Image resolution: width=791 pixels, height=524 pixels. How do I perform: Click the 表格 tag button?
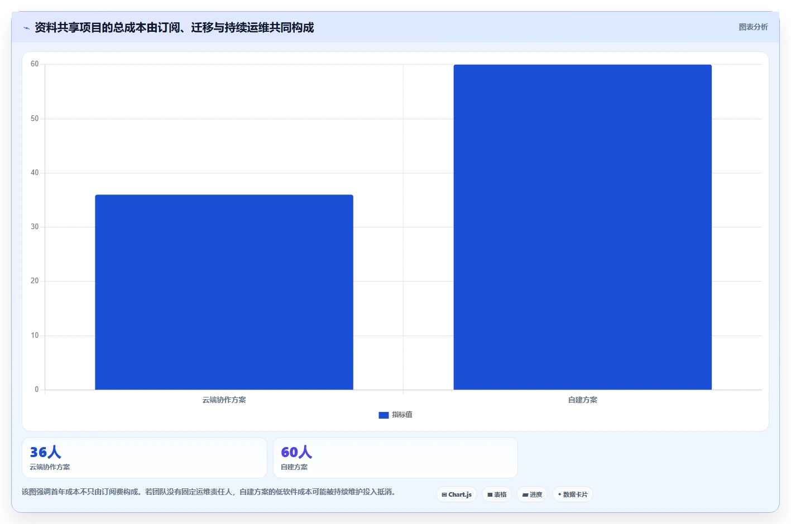tap(497, 494)
